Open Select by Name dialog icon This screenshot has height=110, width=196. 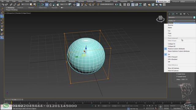coord(35,5)
